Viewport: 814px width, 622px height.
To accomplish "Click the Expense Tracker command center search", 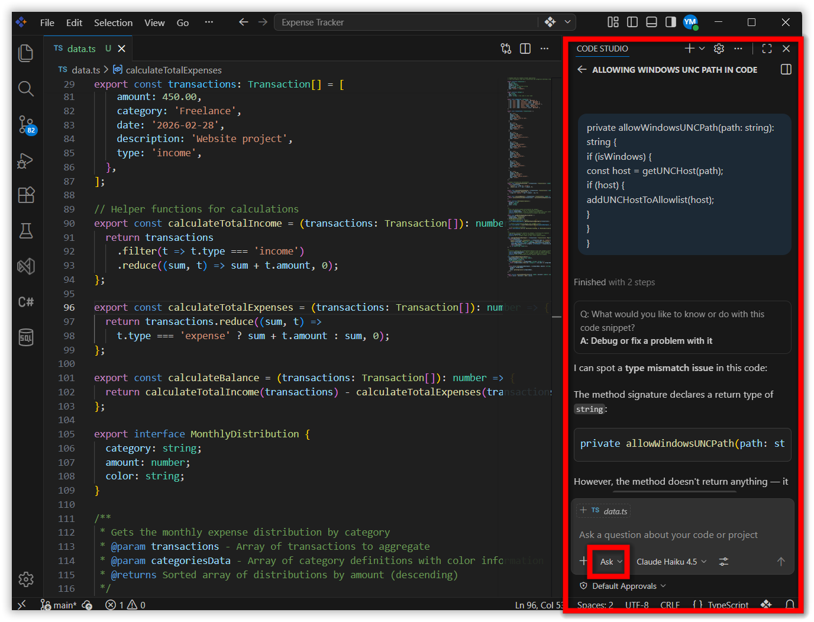I will [x=407, y=22].
